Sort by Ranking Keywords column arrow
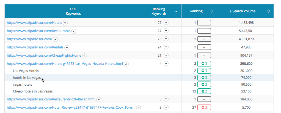281x113 pixels. click(176, 11)
